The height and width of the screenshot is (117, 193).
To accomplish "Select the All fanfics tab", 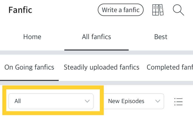I will point(97,37).
